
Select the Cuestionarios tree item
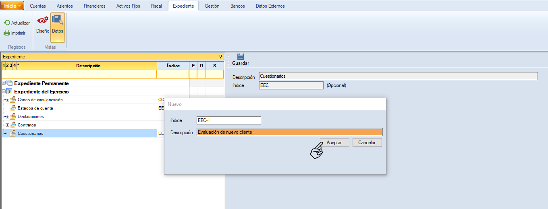31,133
